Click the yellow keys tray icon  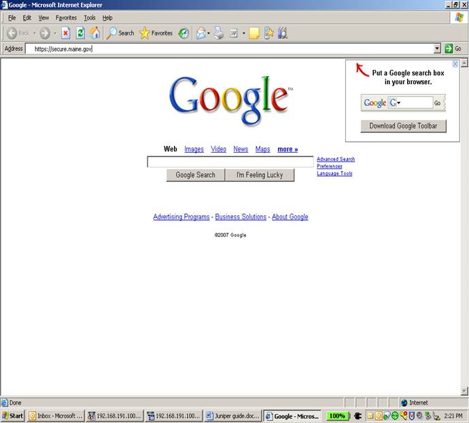(403, 416)
